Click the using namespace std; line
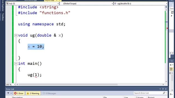The image size is (175, 98). [42, 24]
